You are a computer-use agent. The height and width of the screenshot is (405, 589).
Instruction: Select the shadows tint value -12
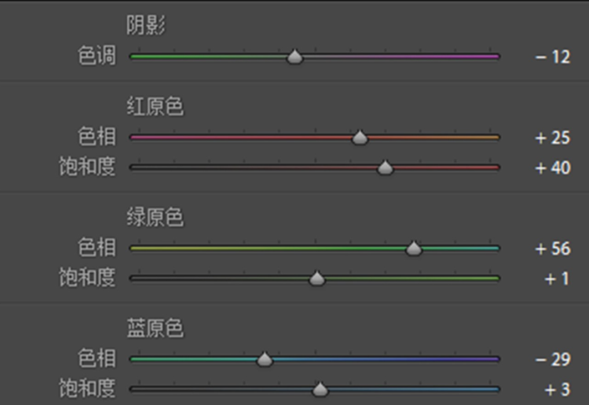click(x=553, y=57)
